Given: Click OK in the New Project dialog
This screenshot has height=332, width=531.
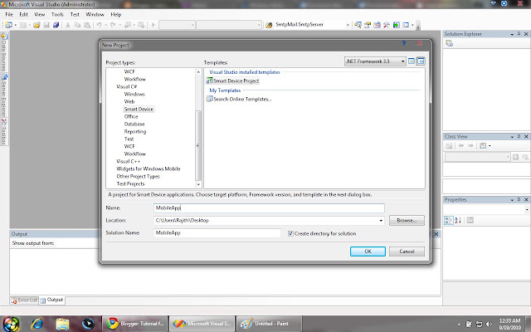Looking at the screenshot, I should click(x=368, y=251).
